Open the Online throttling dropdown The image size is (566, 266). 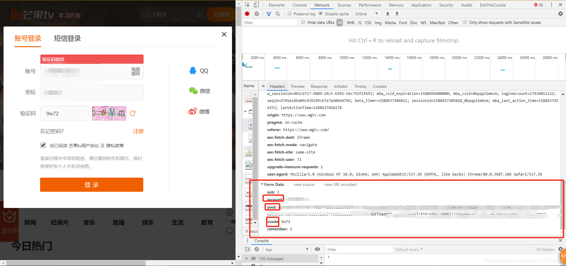[x=366, y=14]
